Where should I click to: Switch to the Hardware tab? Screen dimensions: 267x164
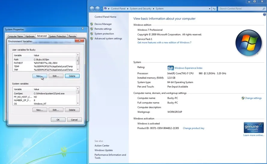(x=30, y=36)
